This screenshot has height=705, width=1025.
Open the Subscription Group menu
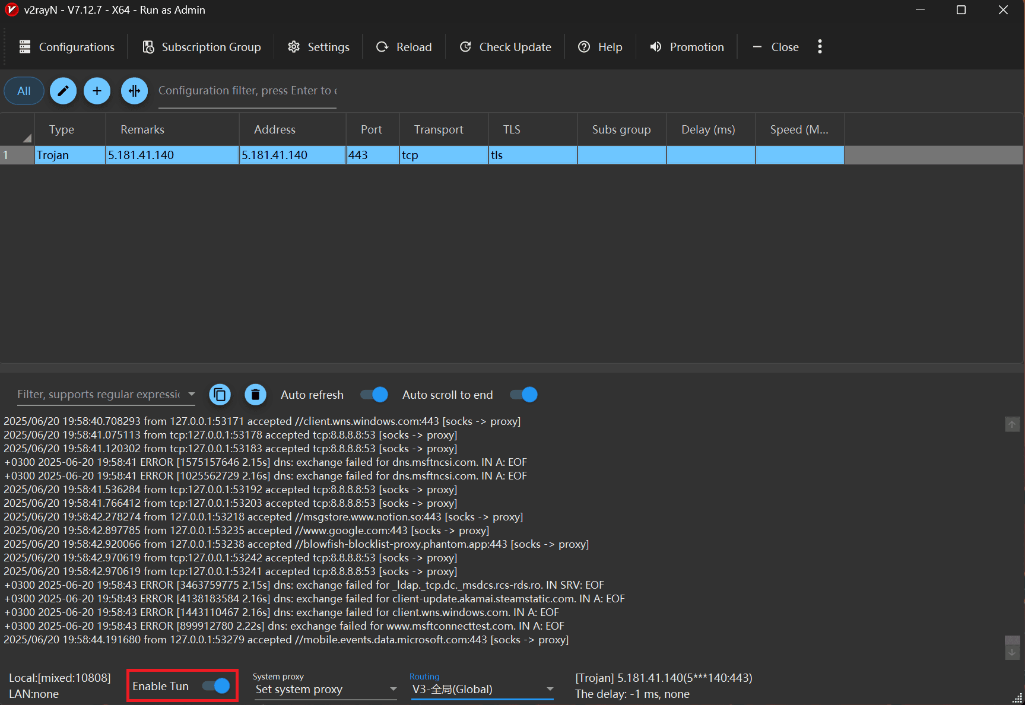[x=202, y=47]
